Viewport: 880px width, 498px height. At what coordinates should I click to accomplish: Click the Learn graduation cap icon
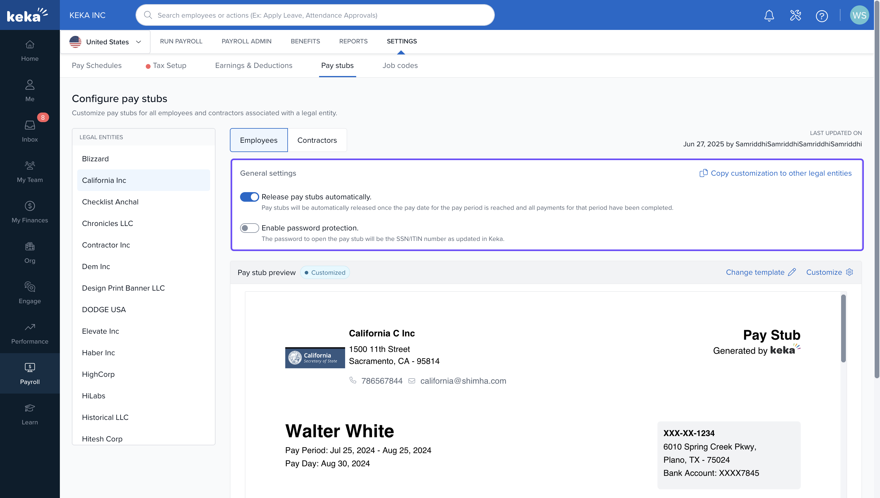(30, 414)
